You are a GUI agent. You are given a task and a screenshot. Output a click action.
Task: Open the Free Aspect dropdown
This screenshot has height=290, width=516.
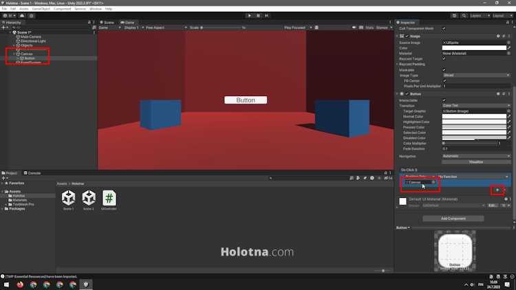166,27
